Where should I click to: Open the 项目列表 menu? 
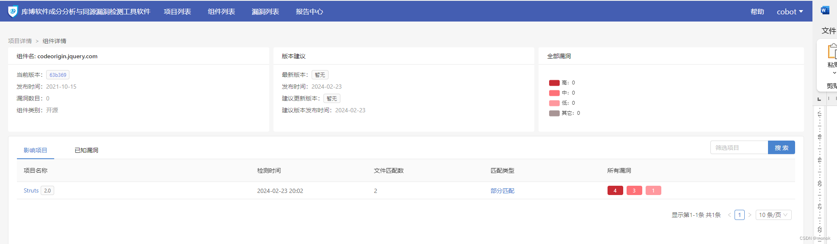[x=177, y=12]
